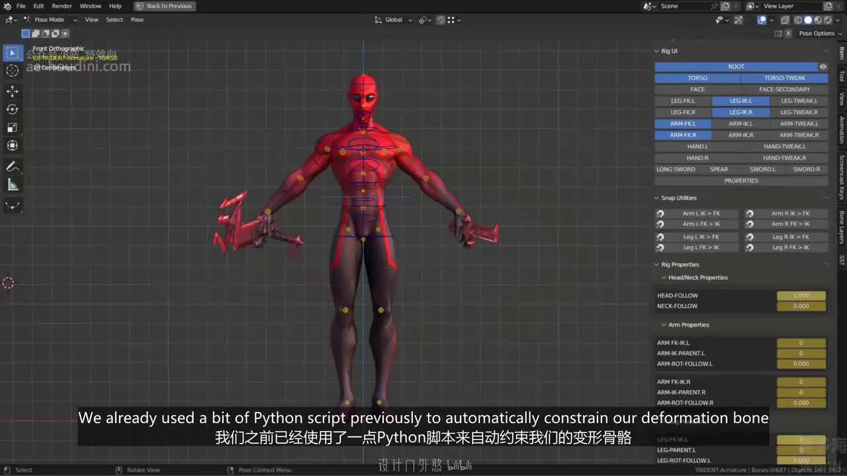This screenshot has height=476, width=847.
Task: Expand the Pose Options dropdown
Action: point(819,33)
